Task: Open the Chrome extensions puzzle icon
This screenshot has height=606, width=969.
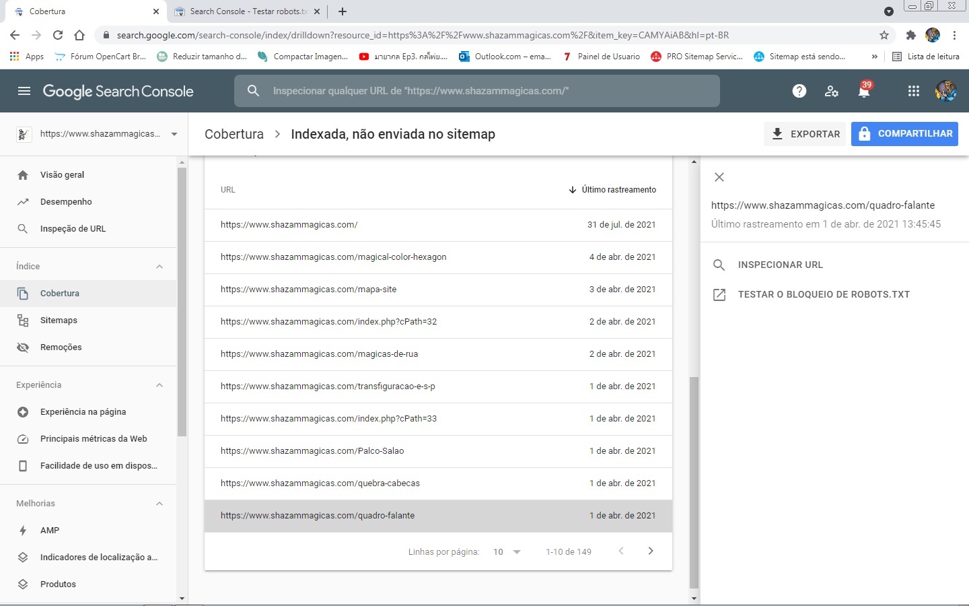Action: pyautogui.click(x=911, y=35)
